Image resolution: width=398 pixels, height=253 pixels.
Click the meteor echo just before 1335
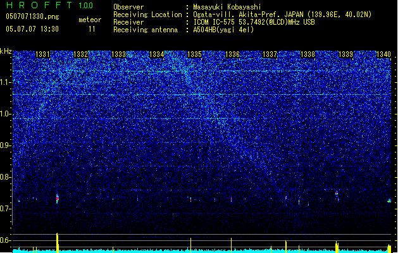coord(190,199)
